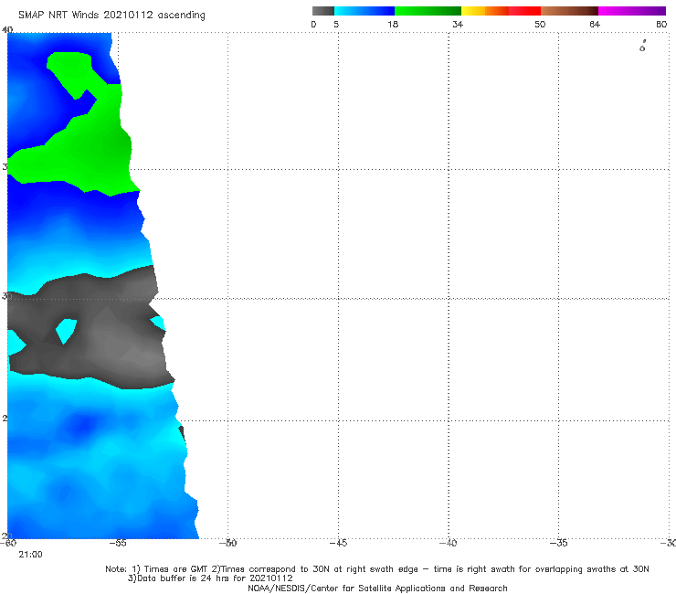Screen dimensions: 676x594
Task: Click the longitude label '-55'
Action: coord(118,543)
